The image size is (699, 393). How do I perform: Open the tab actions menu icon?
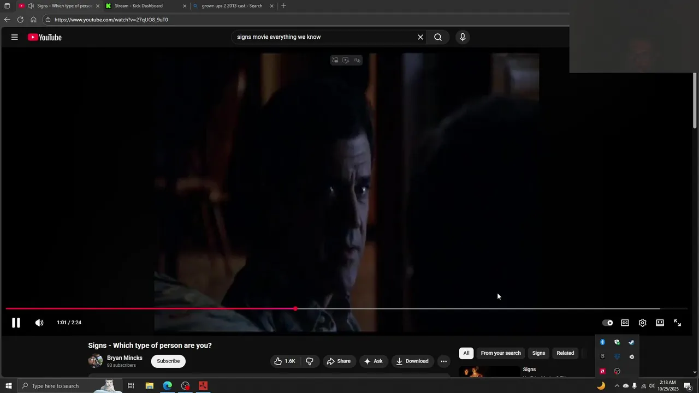7,6
